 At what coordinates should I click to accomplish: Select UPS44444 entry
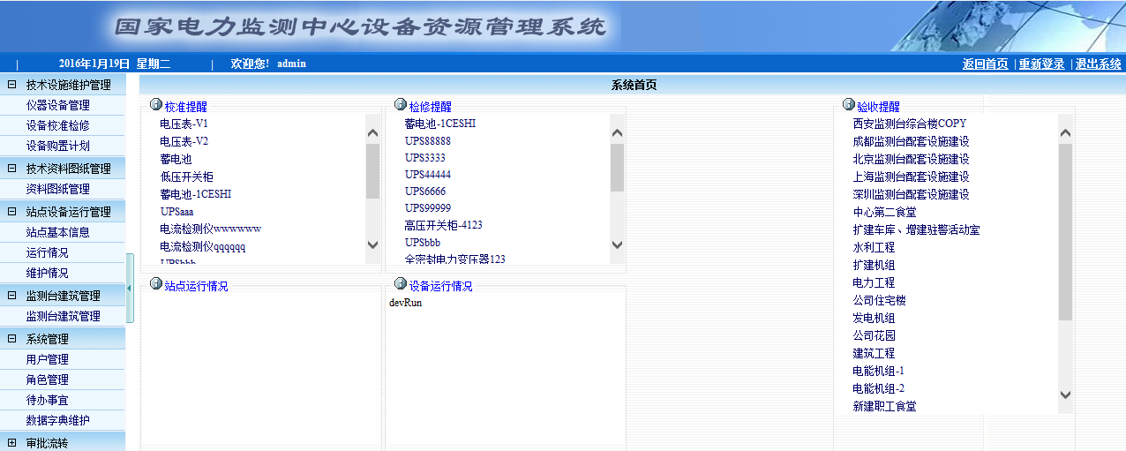click(x=428, y=175)
